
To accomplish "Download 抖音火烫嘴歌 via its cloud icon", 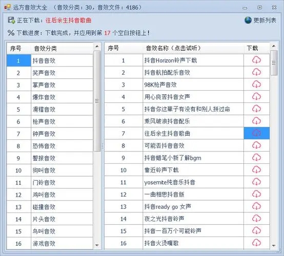I will (x=256, y=243).
